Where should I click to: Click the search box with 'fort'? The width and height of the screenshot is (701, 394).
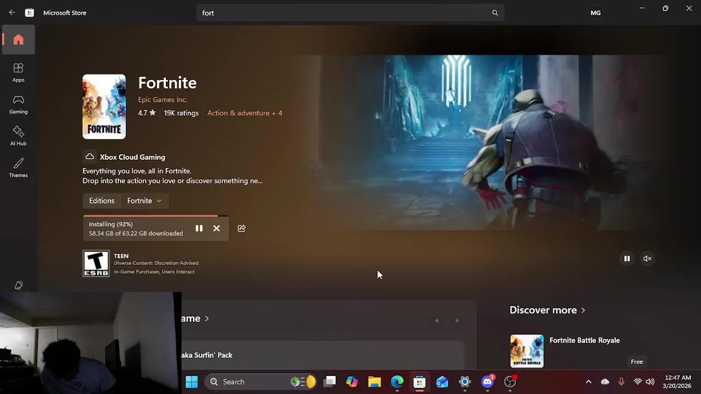pyautogui.click(x=350, y=13)
